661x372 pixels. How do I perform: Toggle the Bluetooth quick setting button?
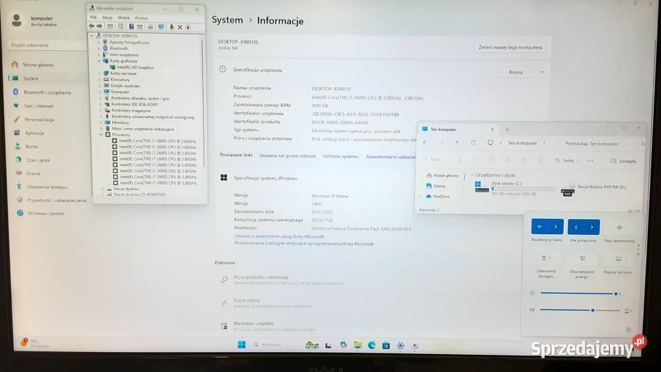576,227
